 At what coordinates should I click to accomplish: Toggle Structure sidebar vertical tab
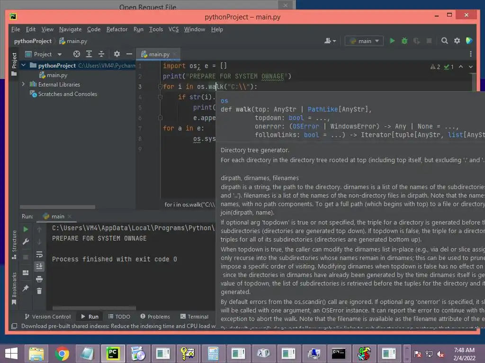[x=14, y=245]
